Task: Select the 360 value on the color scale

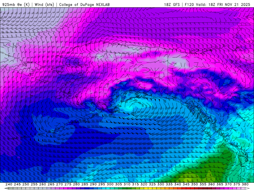Action: [x=211, y=184]
